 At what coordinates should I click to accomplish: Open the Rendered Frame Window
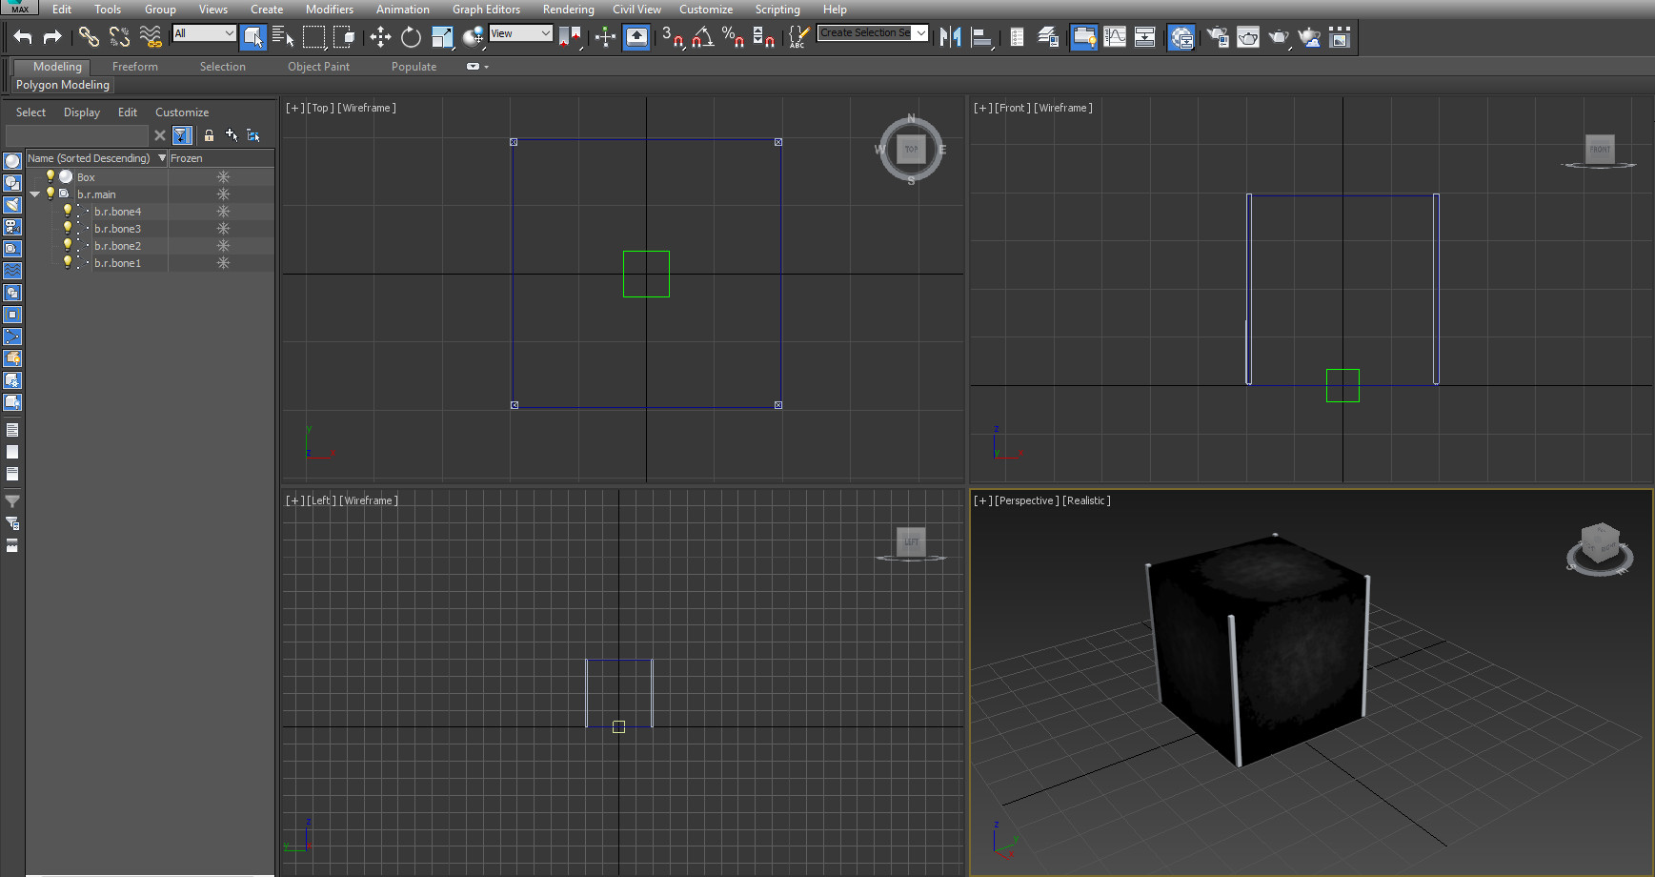point(1248,37)
